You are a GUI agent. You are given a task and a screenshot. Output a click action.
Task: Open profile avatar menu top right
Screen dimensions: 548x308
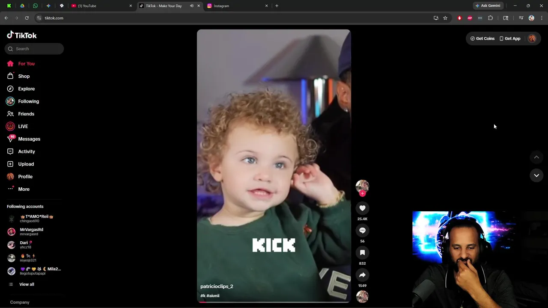click(x=532, y=38)
